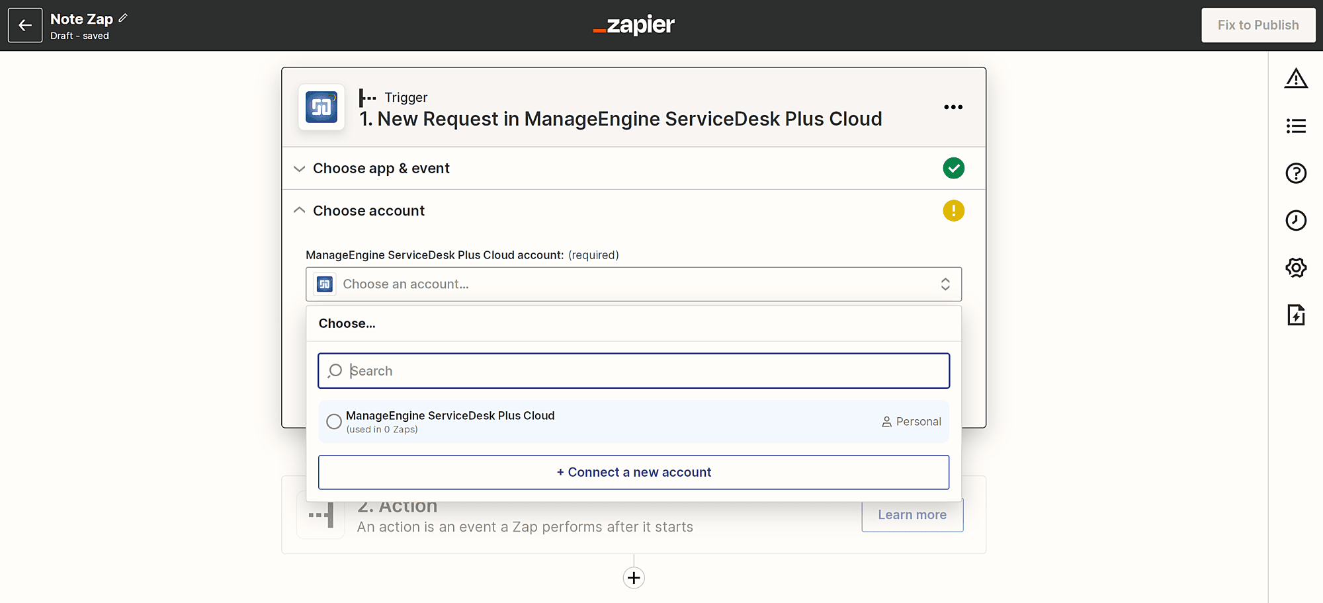
Task: Add a step with the plus button
Action: pos(633,578)
